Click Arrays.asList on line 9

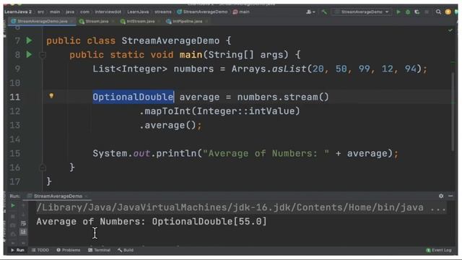coord(269,69)
